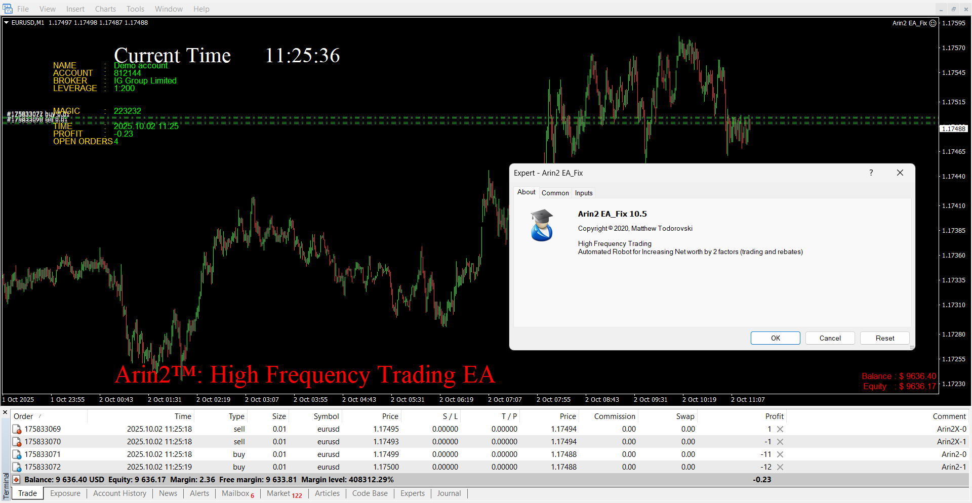Click the smiley face icon beside Arin2 EA_Fix
Screen dimensions: 972x503
tap(933, 23)
